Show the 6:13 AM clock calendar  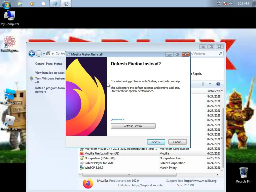click(243, 3)
